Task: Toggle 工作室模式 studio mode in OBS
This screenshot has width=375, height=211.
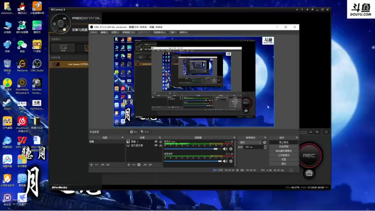Action: click(x=284, y=155)
